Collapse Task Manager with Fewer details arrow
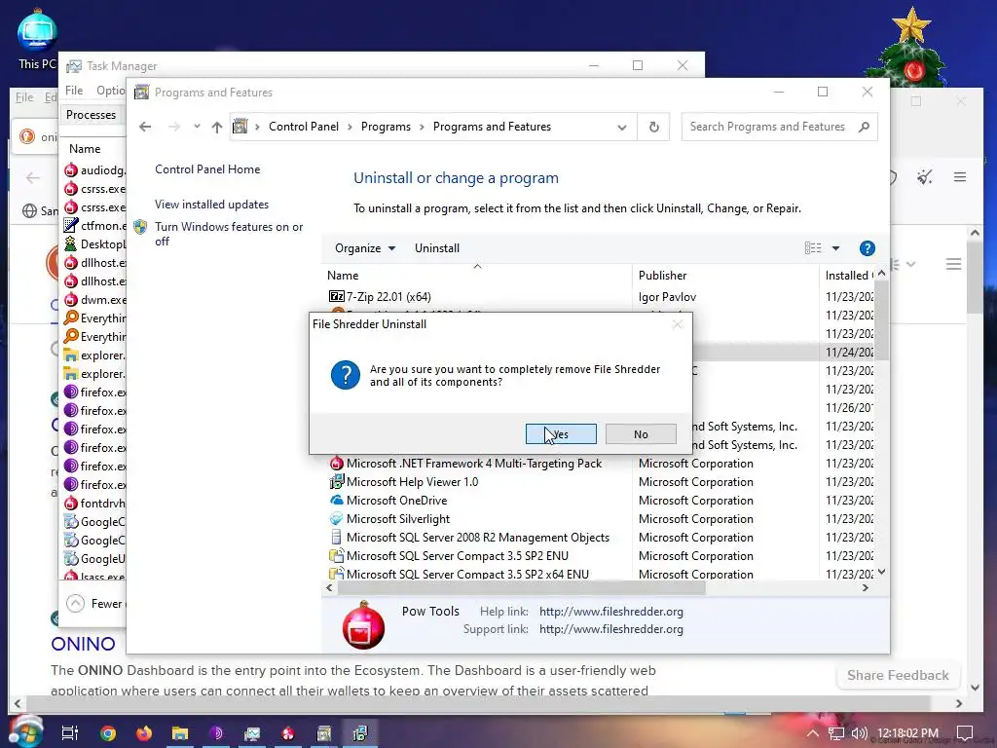 tap(75, 603)
